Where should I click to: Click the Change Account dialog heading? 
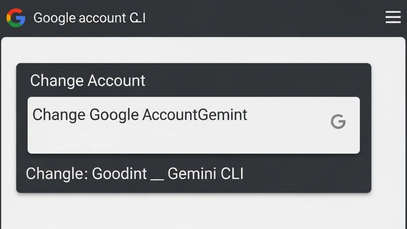[88, 81]
